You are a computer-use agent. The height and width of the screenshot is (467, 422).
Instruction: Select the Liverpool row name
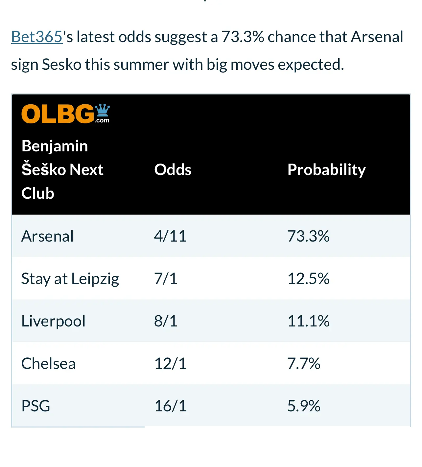tap(53, 321)
